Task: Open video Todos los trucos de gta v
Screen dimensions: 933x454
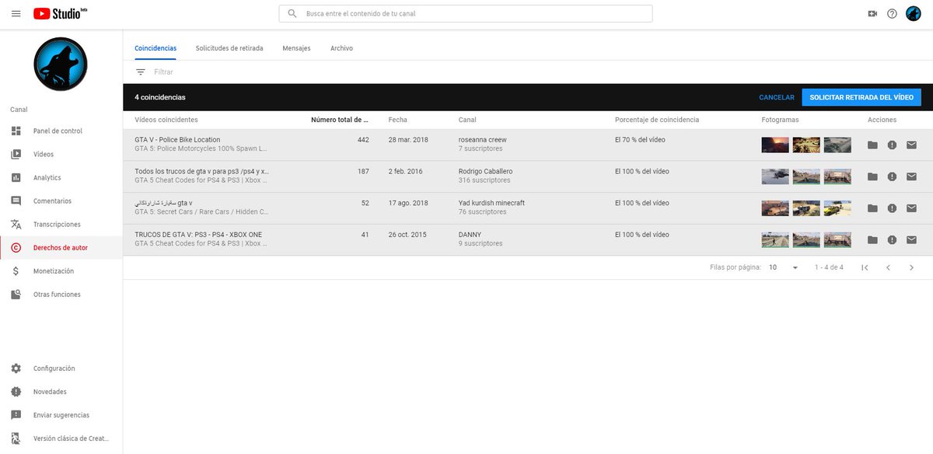Action: click(202, 171)
